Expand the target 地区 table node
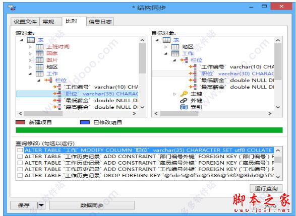The width and height of the screenshot is (296, 216). (x=166, y=47)
